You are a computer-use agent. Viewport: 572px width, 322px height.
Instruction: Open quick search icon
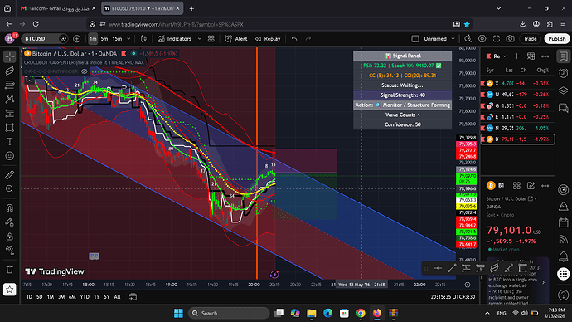pyautogui.click(x=468, y=39)
